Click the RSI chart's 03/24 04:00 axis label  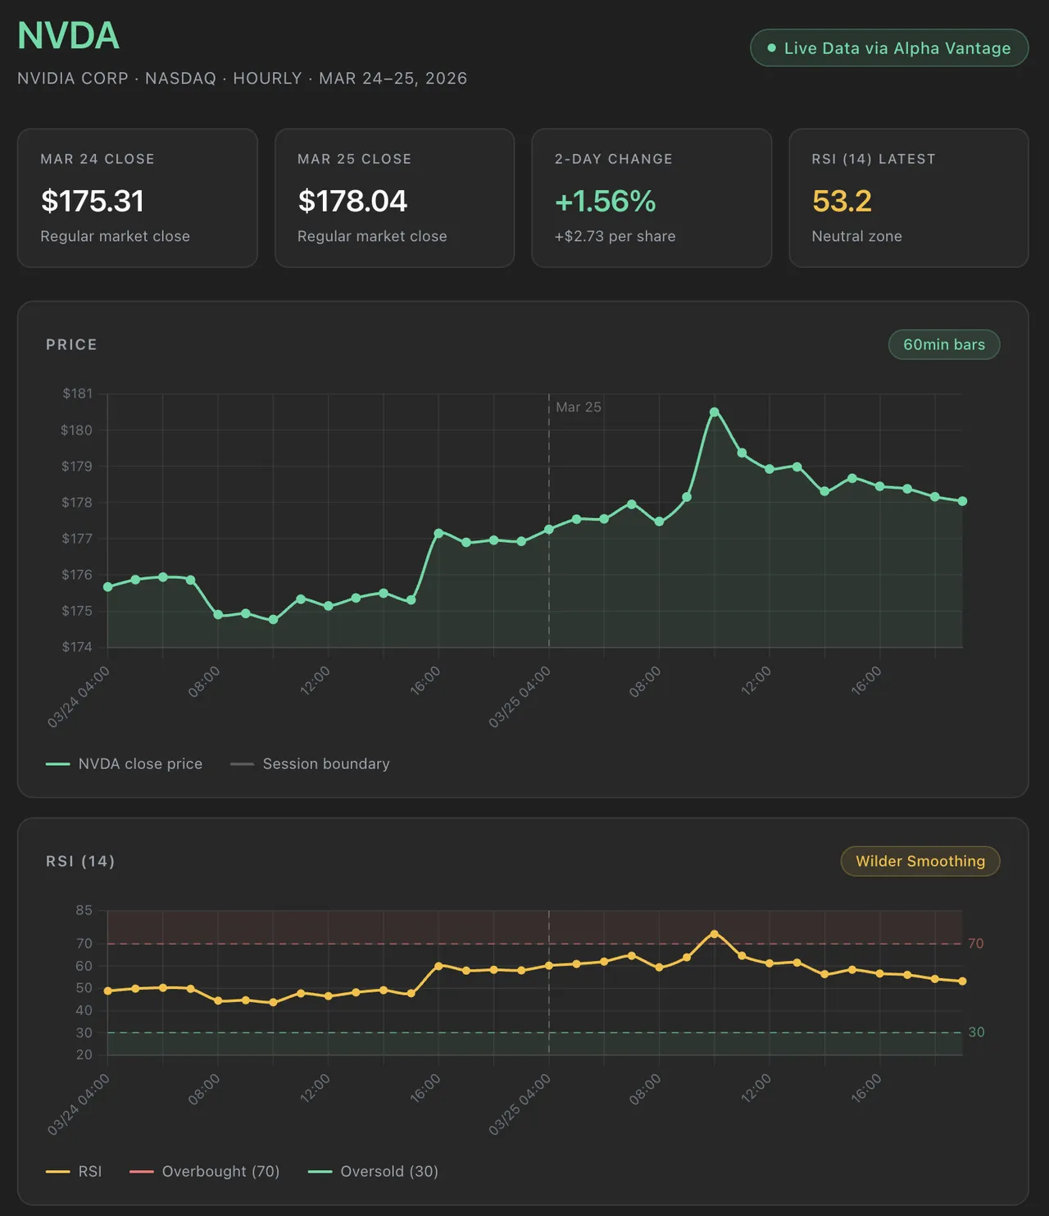(79, 1104)
